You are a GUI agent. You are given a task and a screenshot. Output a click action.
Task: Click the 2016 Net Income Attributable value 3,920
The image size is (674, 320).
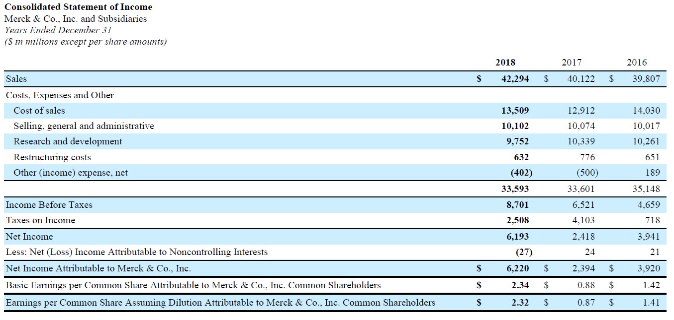(x=648, y=268)
